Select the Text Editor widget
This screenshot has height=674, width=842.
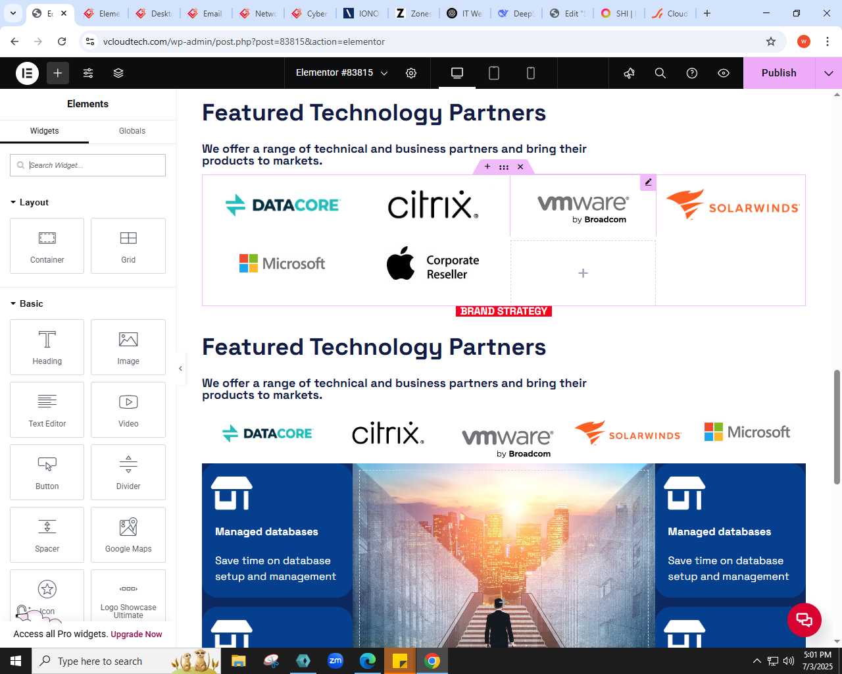pos(47,409)
